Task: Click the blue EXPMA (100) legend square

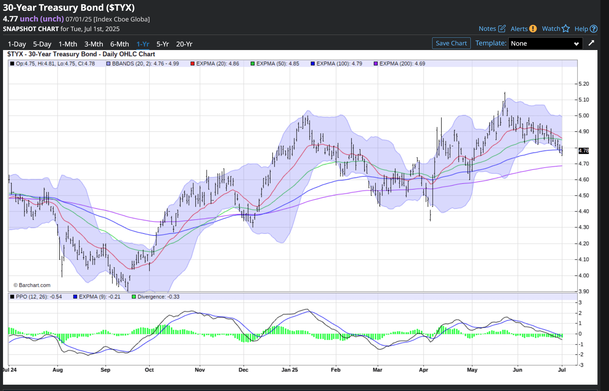Action: coord(312,64)
